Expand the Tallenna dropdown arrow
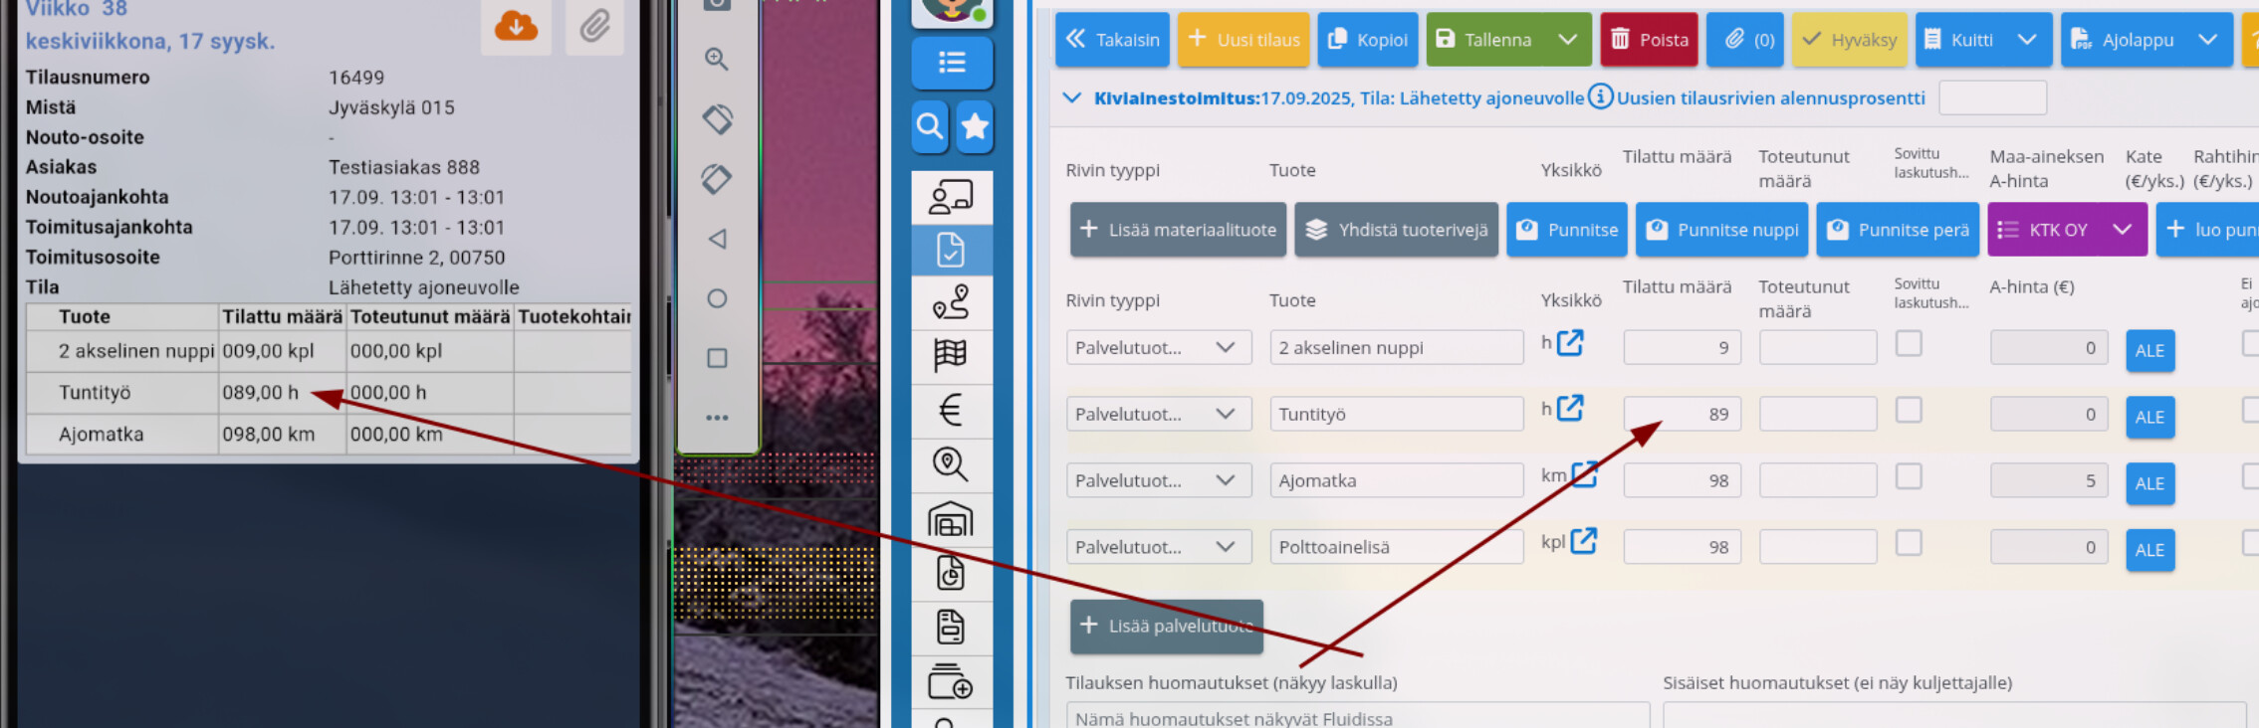Screen dimensions: 2259x728 click(x=1567, y=40)
